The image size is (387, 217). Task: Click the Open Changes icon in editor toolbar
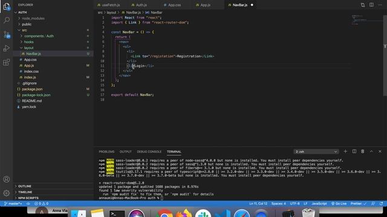pyautogui.click(x=363, y=5)
